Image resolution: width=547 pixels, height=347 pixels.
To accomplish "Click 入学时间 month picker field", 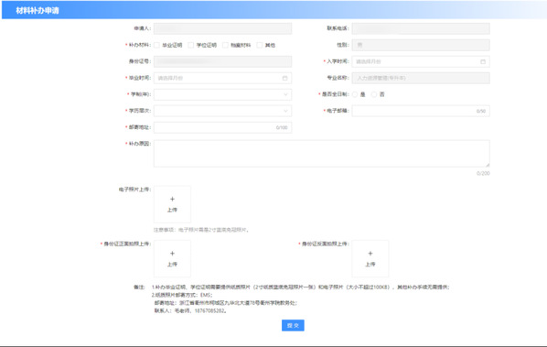I will [x=421, y=61].
